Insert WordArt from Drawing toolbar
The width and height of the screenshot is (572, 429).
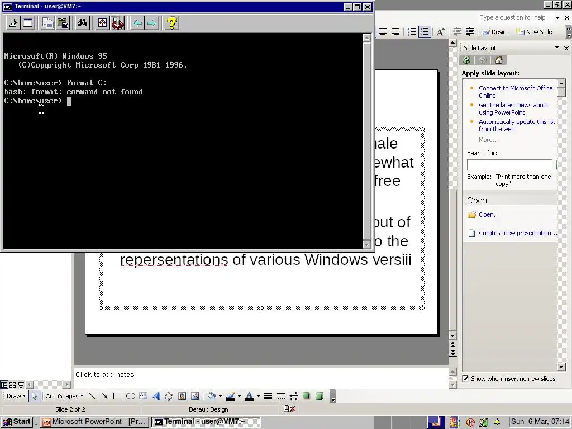tap(156, 396)
